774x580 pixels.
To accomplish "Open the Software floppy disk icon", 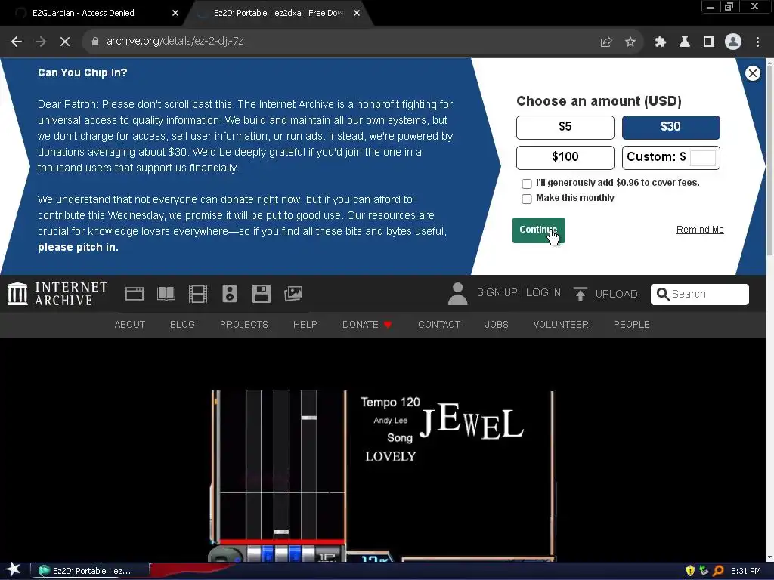I will [261, 294].
